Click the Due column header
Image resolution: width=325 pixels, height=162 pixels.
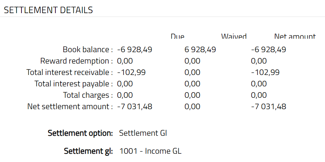tap(178, 37)
